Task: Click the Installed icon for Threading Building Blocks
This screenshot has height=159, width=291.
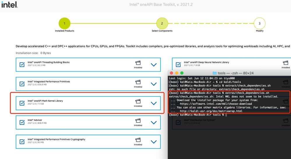Action: pyautogui.click(x=138, y=63)
